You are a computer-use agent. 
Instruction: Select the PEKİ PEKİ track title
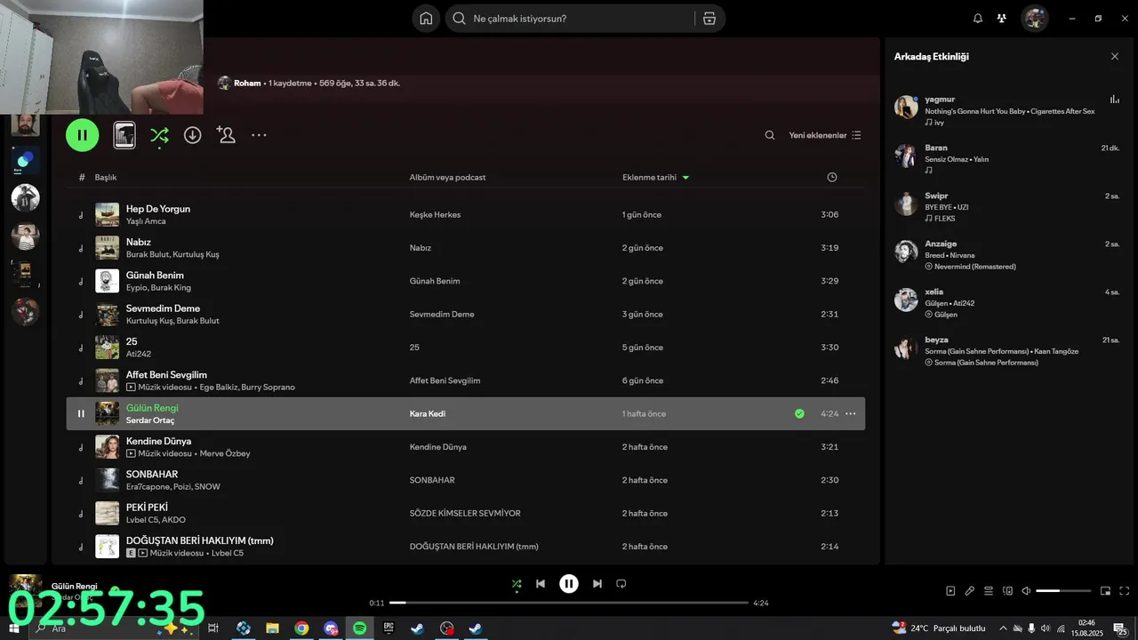tap(147, 508)
